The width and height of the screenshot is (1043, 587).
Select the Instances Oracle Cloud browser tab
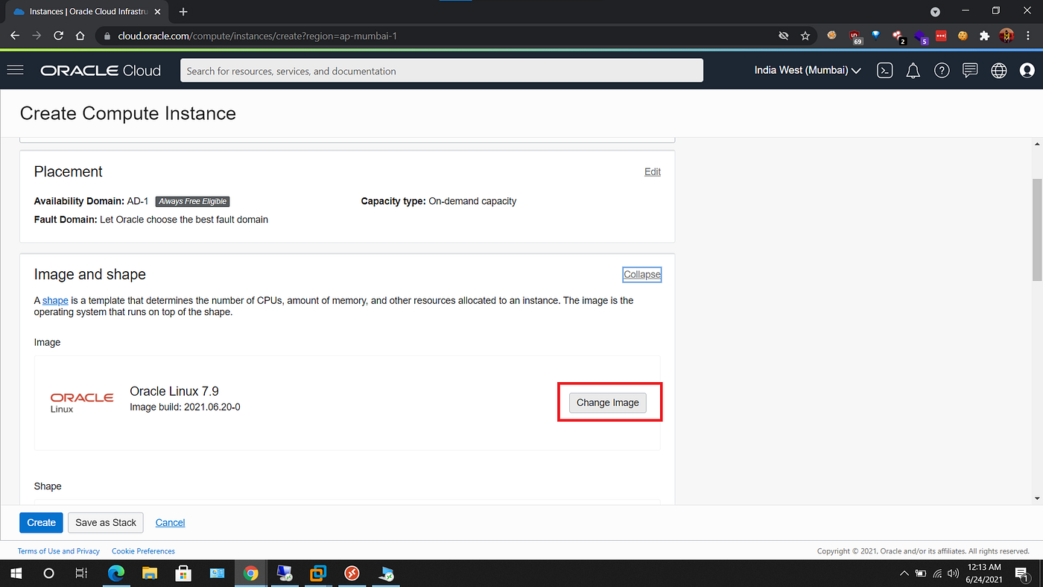pyautogui.click(x=88, y=12)
